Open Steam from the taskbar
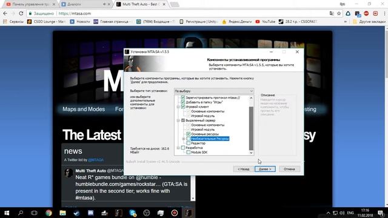 coord(76,213)
